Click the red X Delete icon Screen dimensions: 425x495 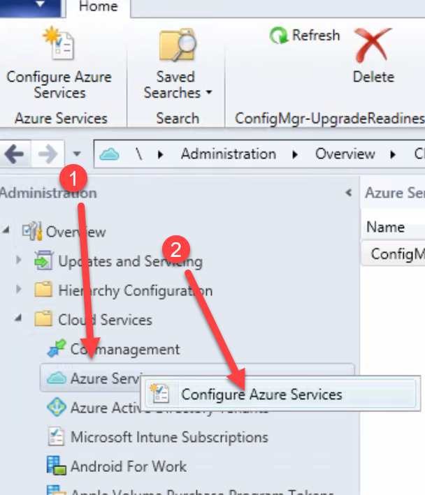pyautogui.click(x=373, y=45)
